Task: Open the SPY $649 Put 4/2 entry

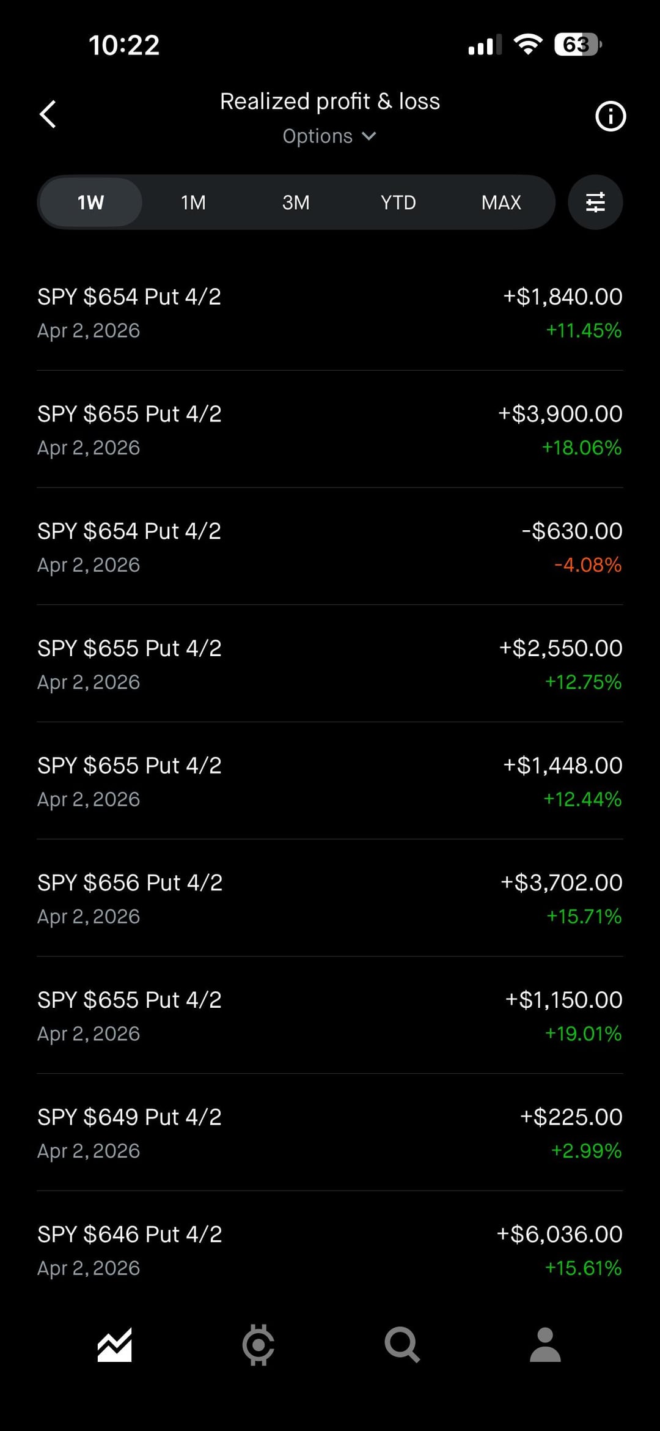Action: pyautogui.click(x=330, y=1133)
